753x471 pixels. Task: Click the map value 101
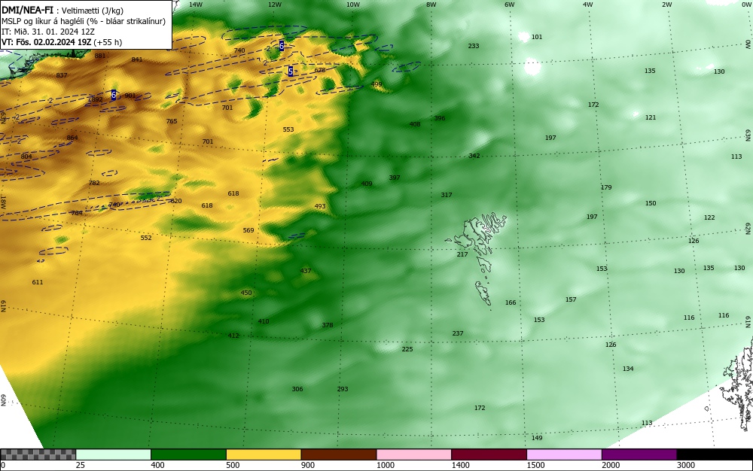pyautogui.click(x=537, y=37)
